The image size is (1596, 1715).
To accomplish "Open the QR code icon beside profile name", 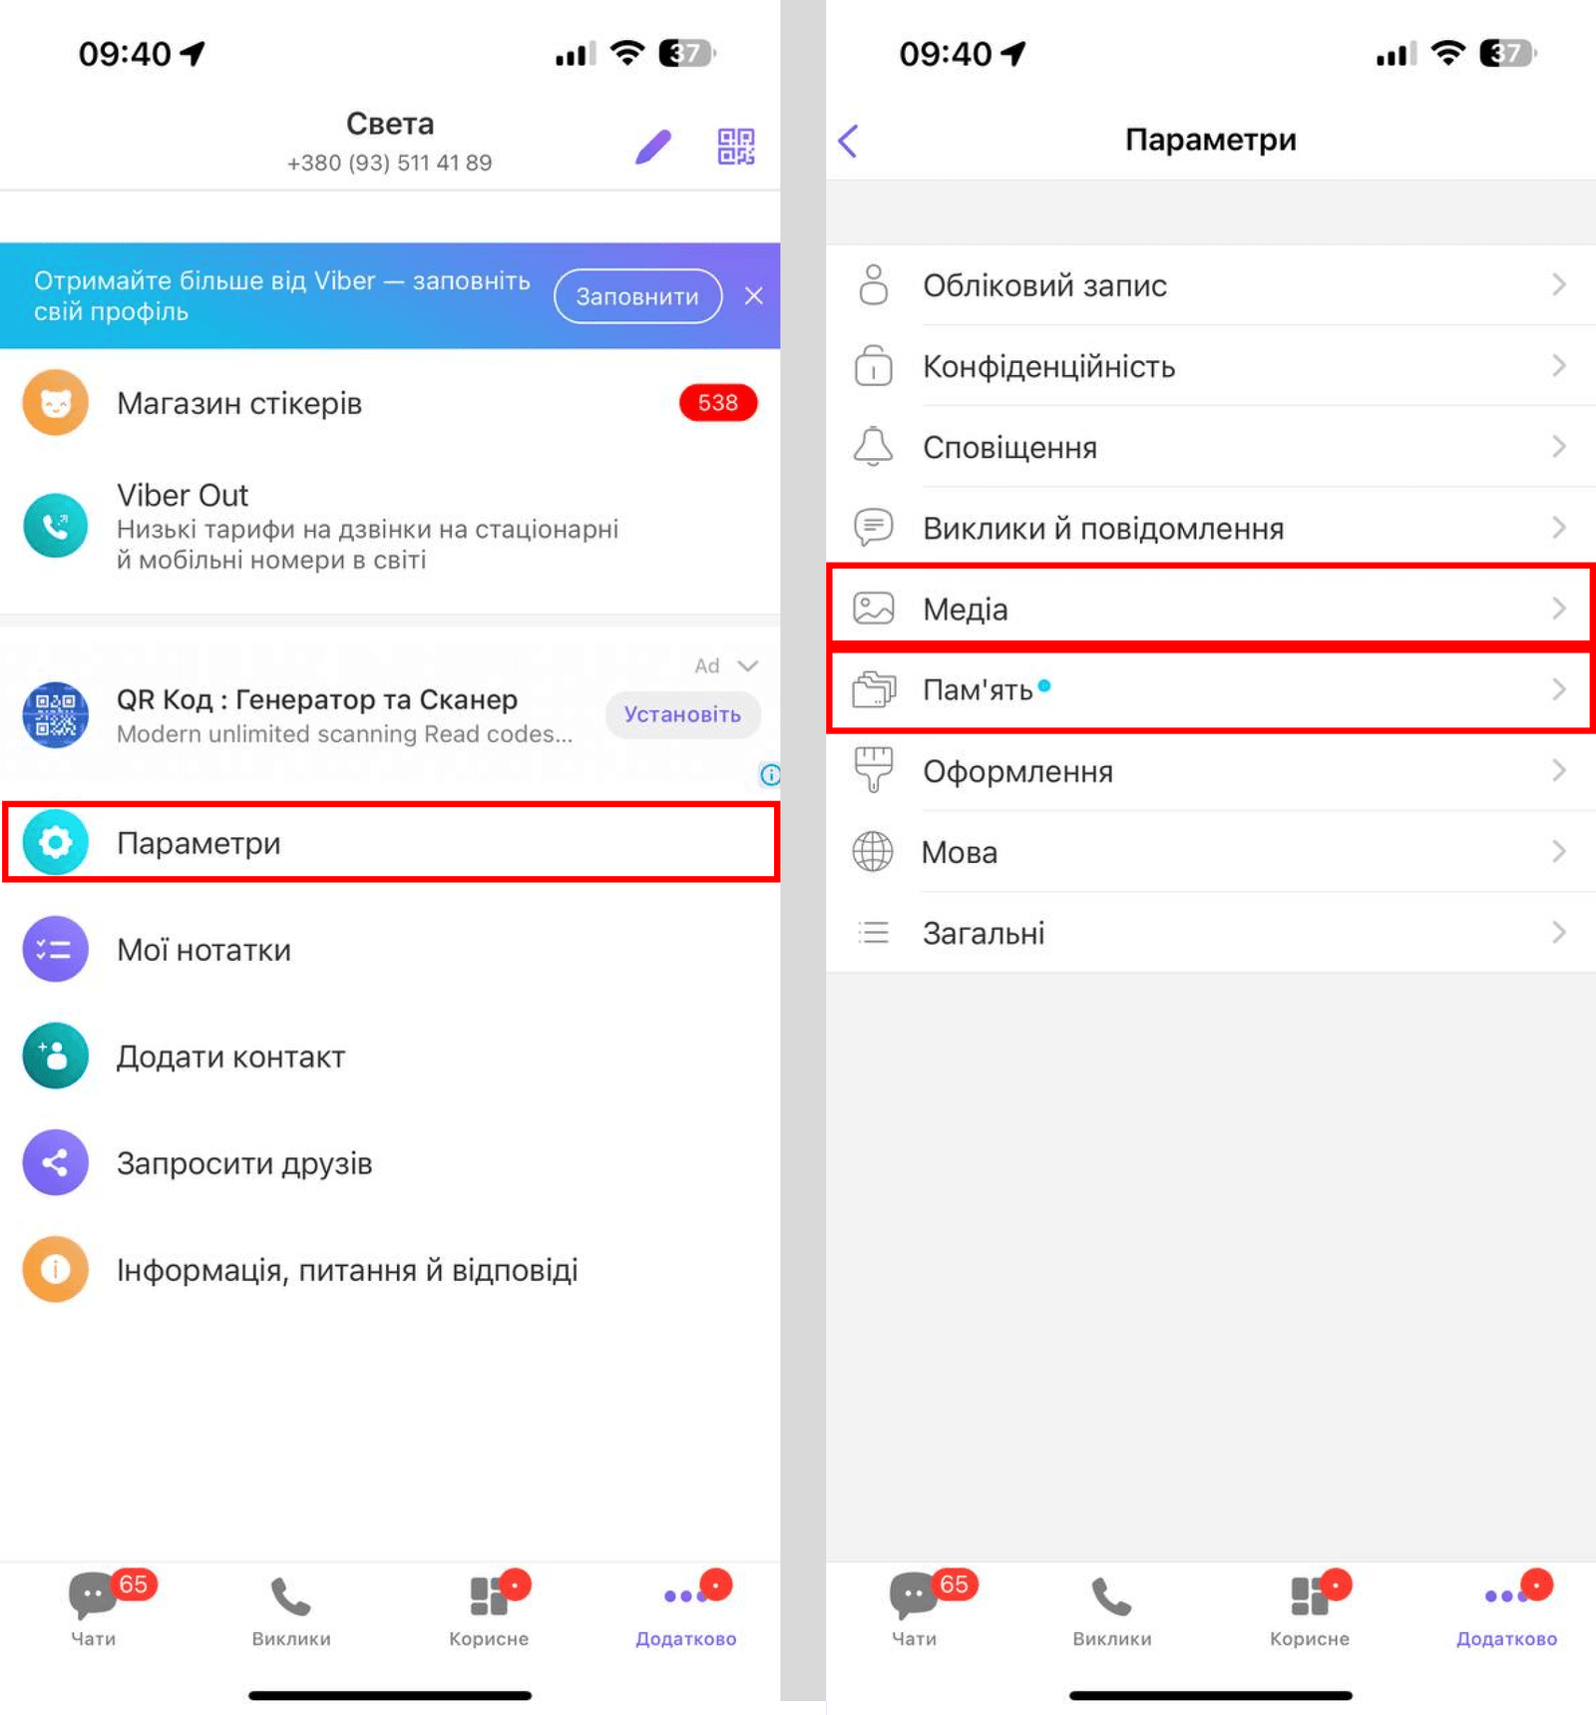I will pyautogui.click(x=736, y=147).
